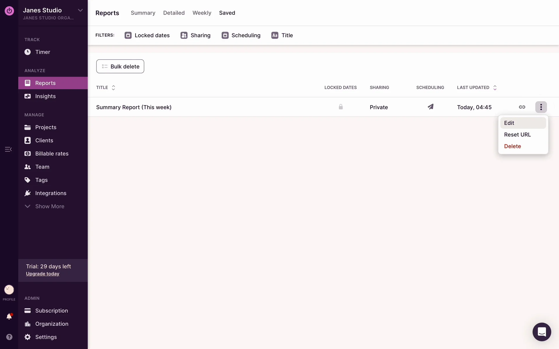The image size is (559, 349).
Task: Open the notifications bell icon
Action: pos(9,316)
